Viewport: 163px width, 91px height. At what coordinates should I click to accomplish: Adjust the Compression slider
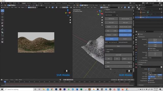click(x=155, y=79)
